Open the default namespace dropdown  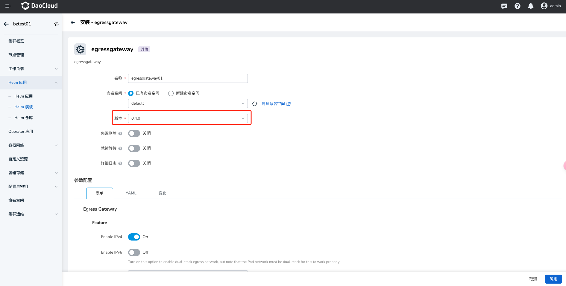[188, 104]
